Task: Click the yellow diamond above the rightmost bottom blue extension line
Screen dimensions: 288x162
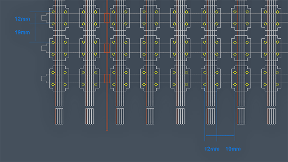Action: (x=235, y=85)
